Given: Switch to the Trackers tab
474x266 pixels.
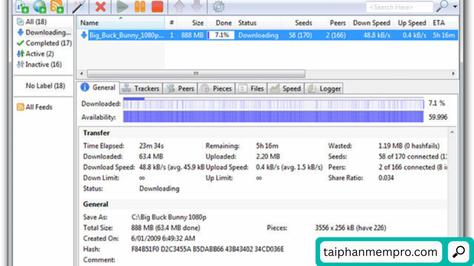Looking at the screenshot, I should click(x=141, y=89).
